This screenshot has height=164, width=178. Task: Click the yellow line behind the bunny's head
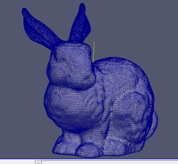[94, 52]
